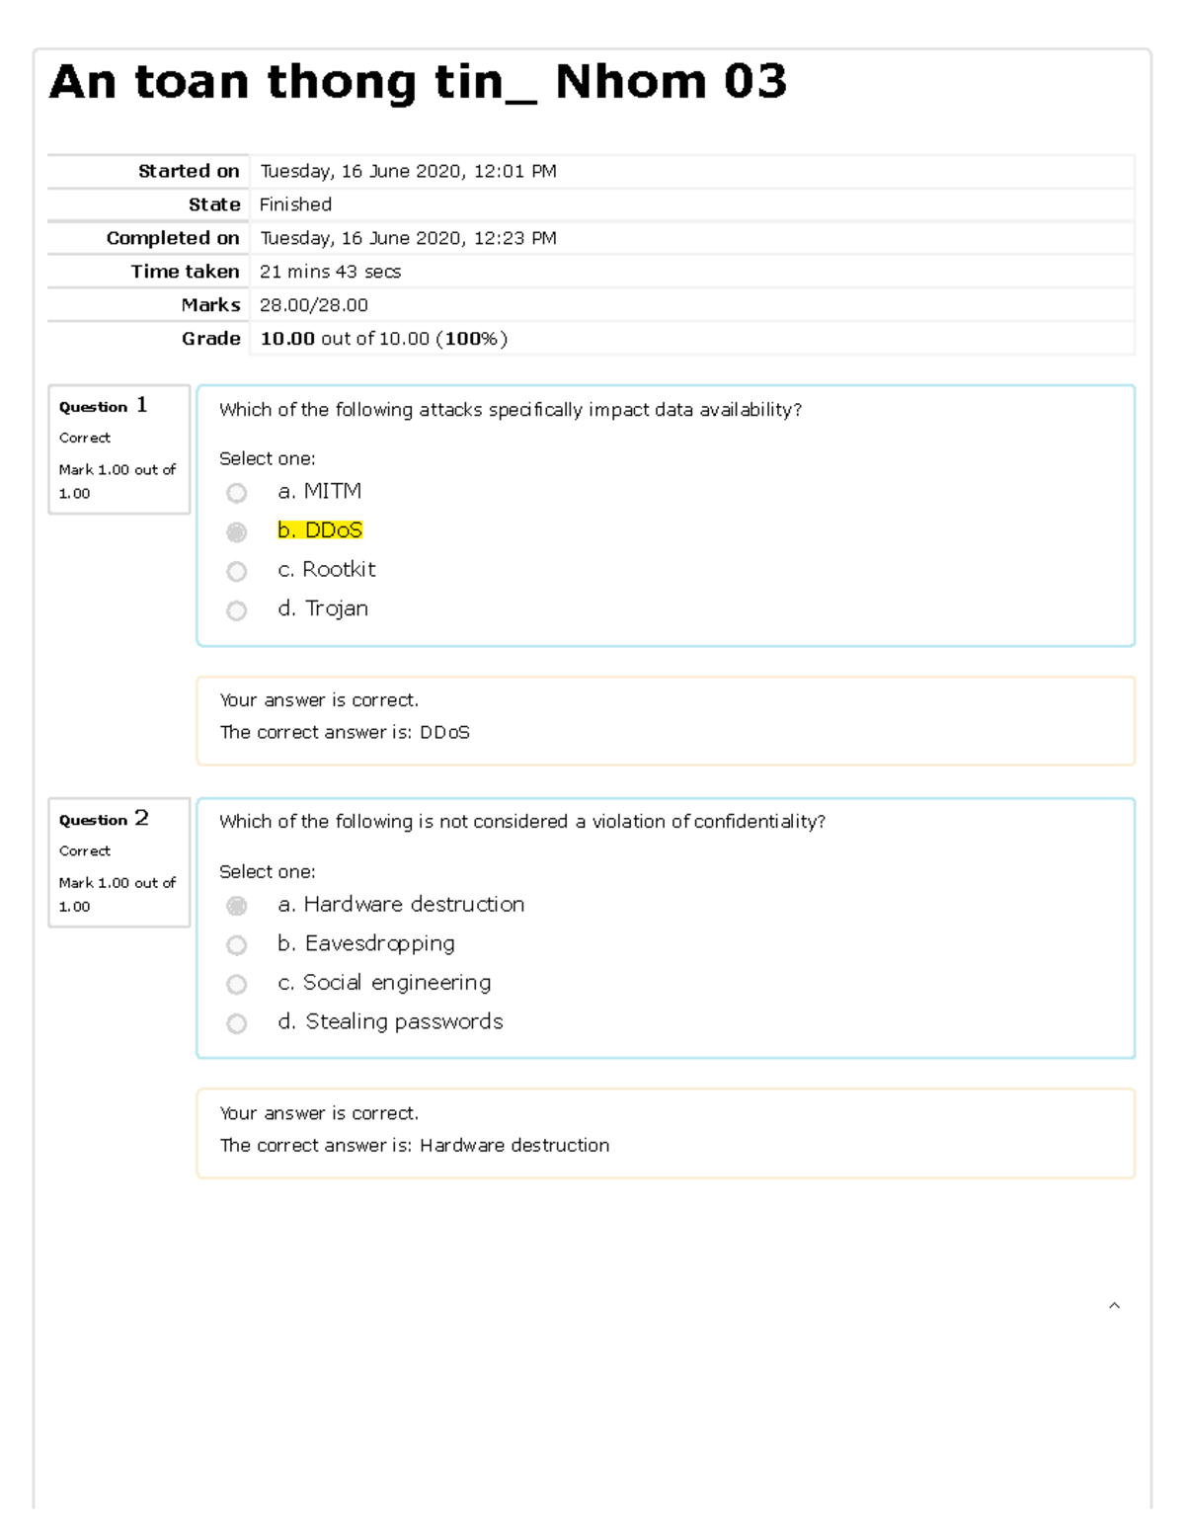Click the Marks 28.00/28.00 value
The height and width of the screenshot is (1534, 1185).
pos(314,305)
